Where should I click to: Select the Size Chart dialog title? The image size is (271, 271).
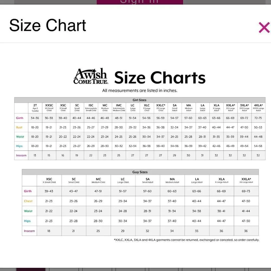47,25
